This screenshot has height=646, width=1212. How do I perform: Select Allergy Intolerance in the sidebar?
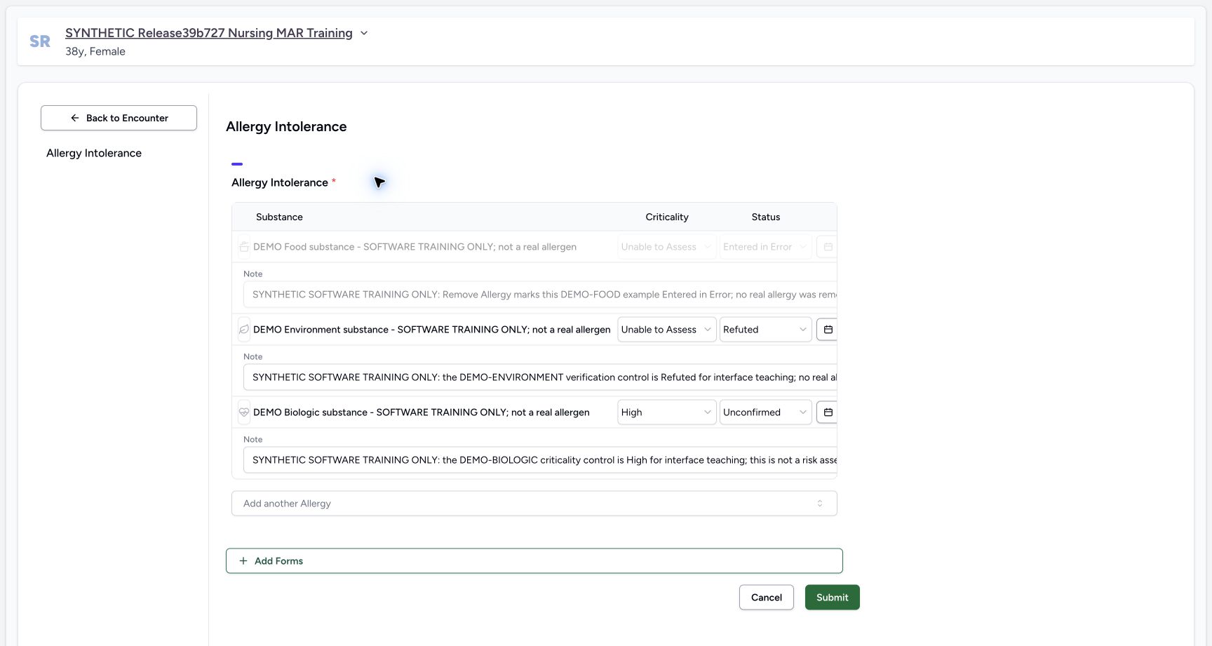(94, 153)
